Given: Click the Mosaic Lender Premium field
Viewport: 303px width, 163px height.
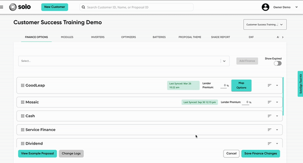Looking at the screenshot, I should tap(245, 102).
